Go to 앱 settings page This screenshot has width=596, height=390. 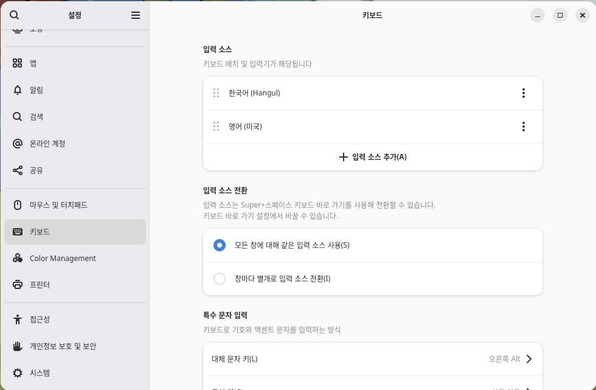75,63
